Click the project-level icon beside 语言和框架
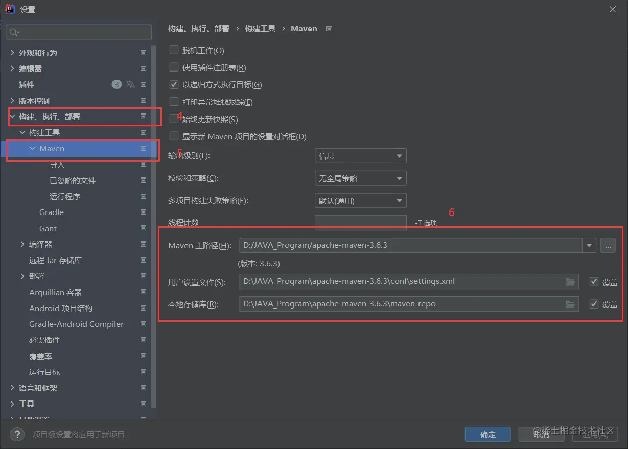628x449 pixels. (144, 388)
